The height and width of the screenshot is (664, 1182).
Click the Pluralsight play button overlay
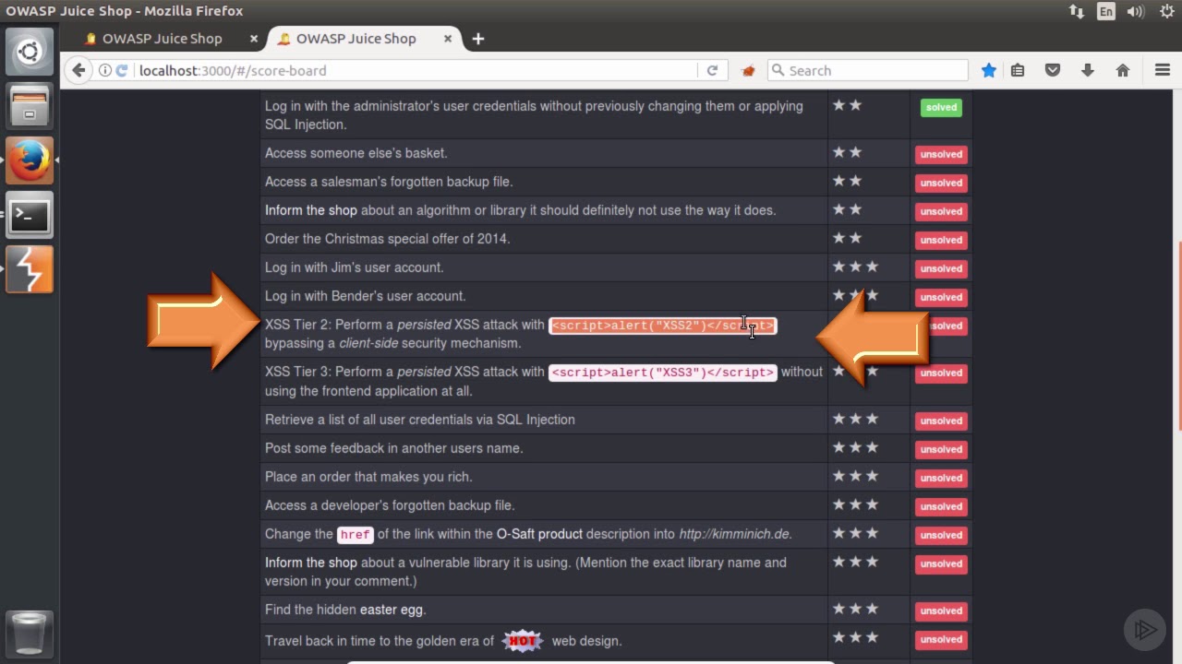[x=1145, y=630]
